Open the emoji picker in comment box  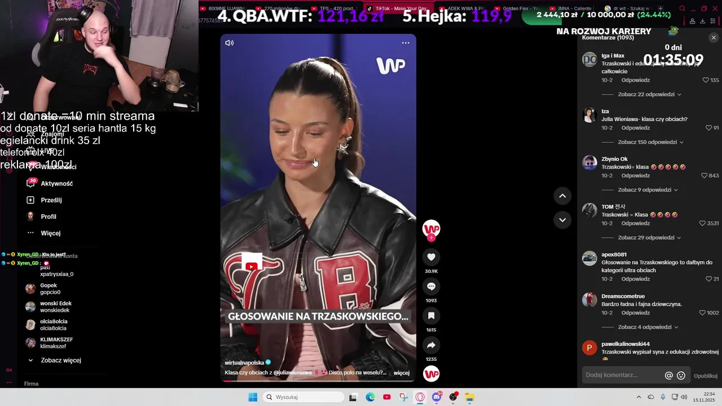click(x=681, y=376)
